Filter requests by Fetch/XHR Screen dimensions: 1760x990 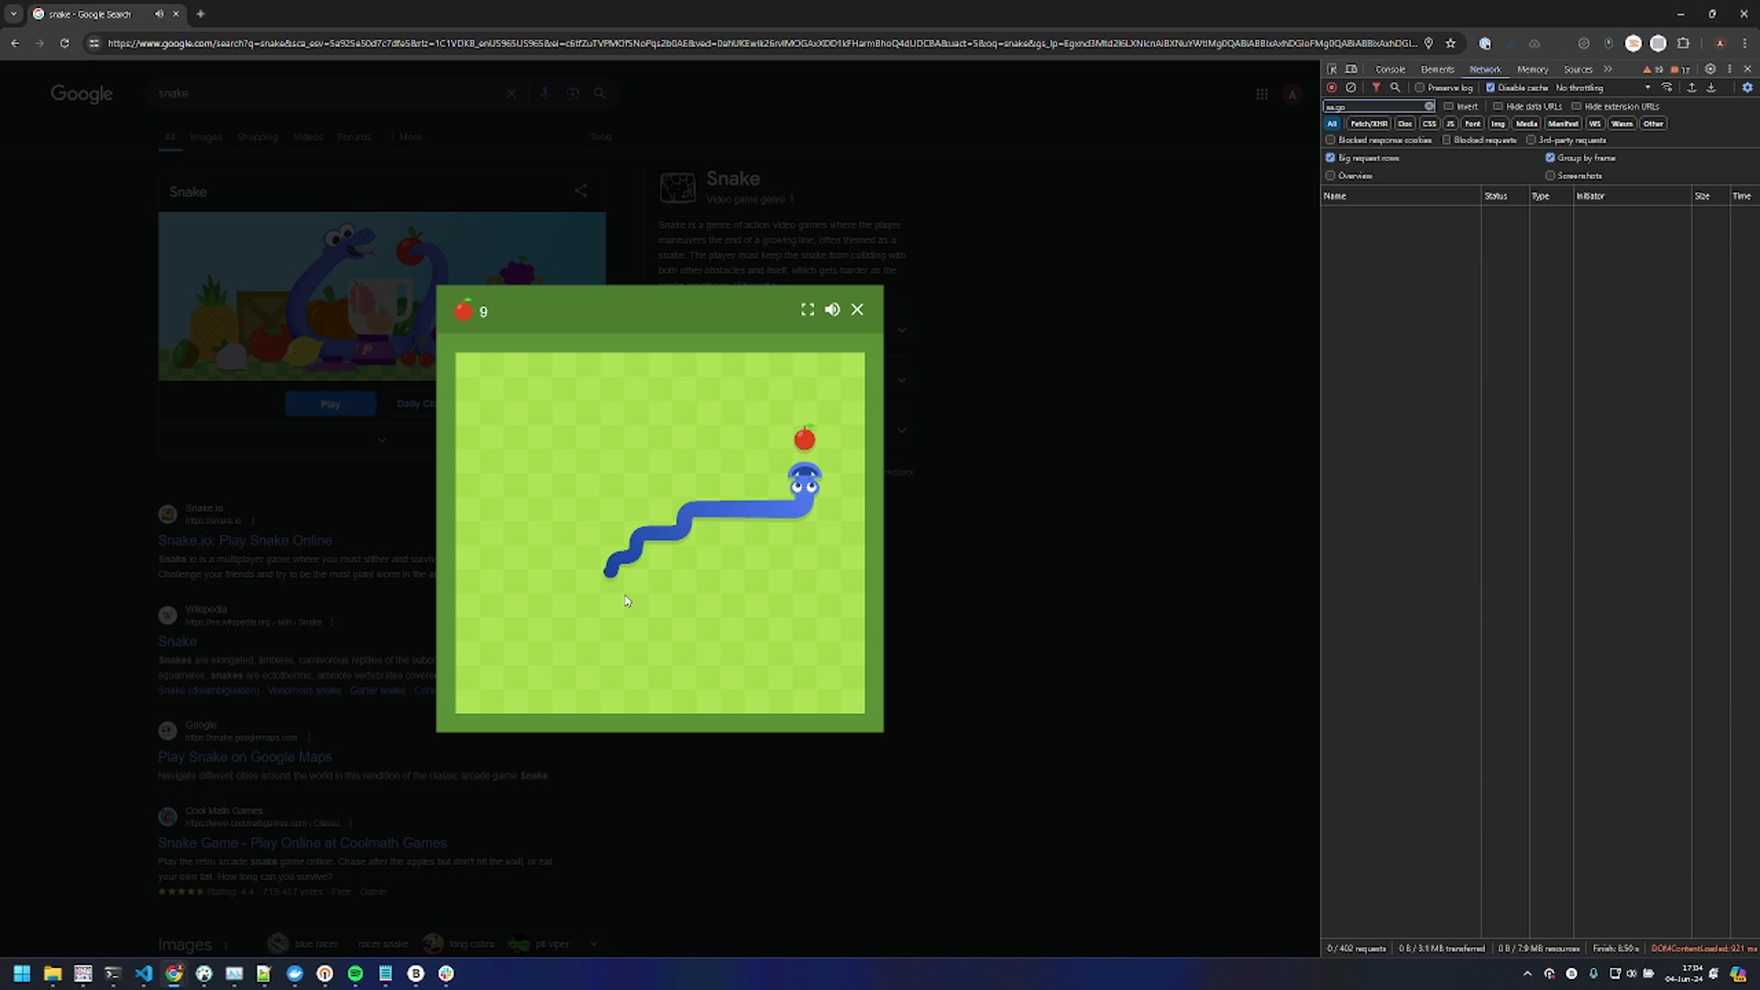click(x=1368, y=124)
